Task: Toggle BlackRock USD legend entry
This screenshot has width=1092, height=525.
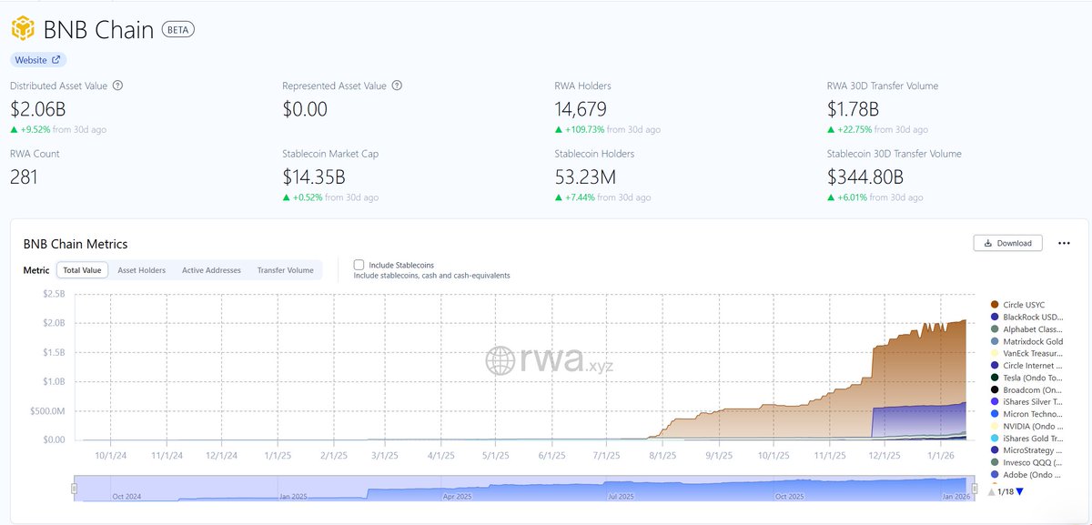Action: [x=1026, y=317]
